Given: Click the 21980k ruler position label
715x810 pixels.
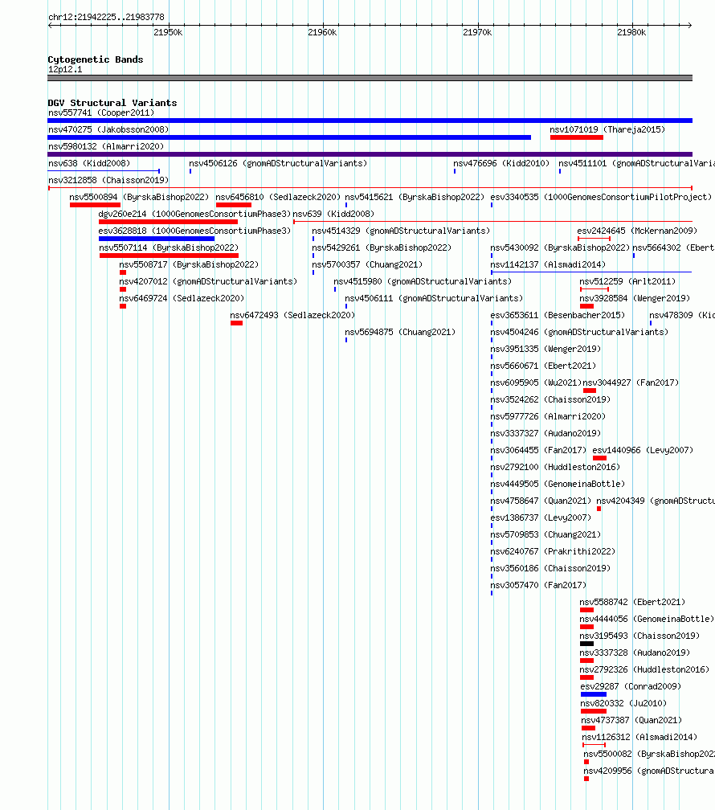Looking at the screenshot, I should pyautogui.click(x=631, y=32).
